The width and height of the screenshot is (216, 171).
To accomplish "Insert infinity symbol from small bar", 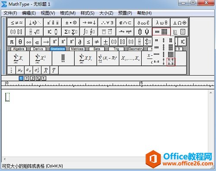I will pyautogui.click(x=29, y=42).
